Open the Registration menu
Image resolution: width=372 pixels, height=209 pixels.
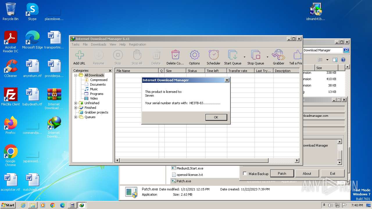(x=137, y=44)
